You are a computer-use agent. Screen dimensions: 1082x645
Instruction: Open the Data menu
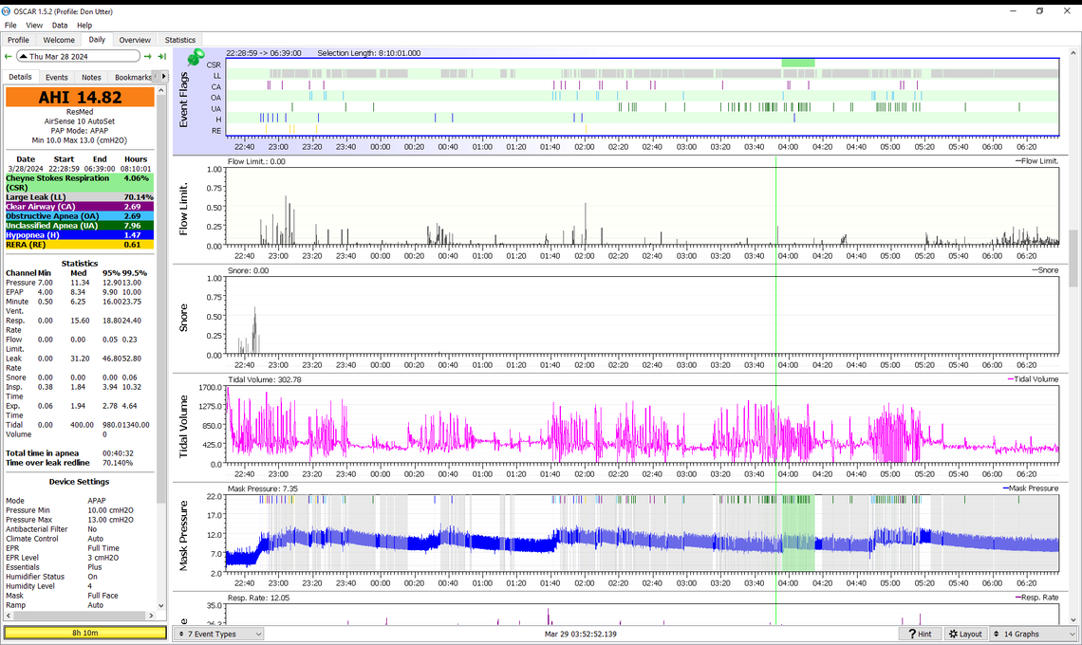pyautogui.click(x=60, y=26)
